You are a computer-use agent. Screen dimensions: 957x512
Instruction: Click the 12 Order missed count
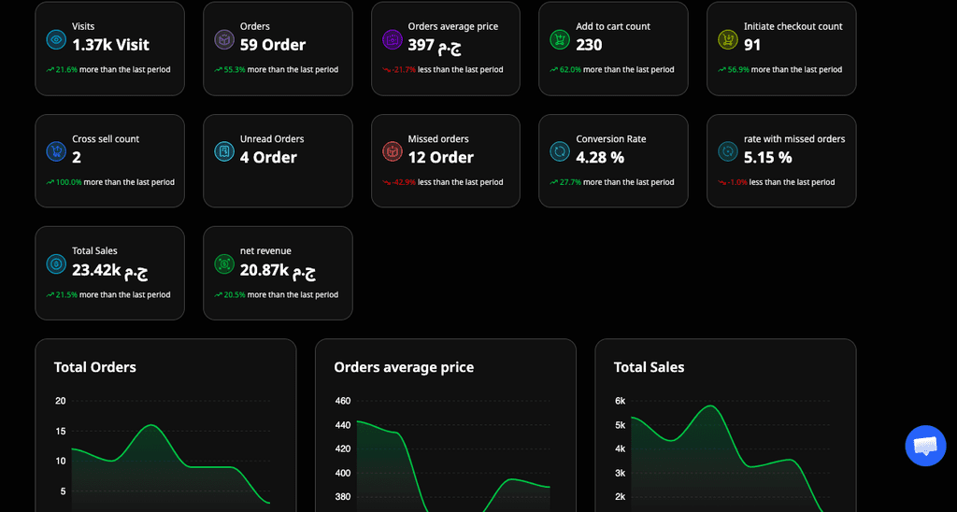(440, 157)
